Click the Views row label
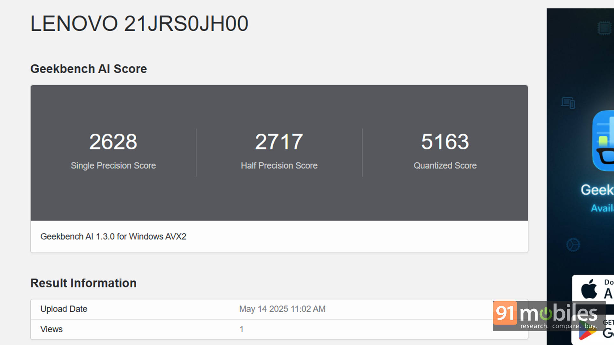 pyautogui.click(x=51, y=329)
